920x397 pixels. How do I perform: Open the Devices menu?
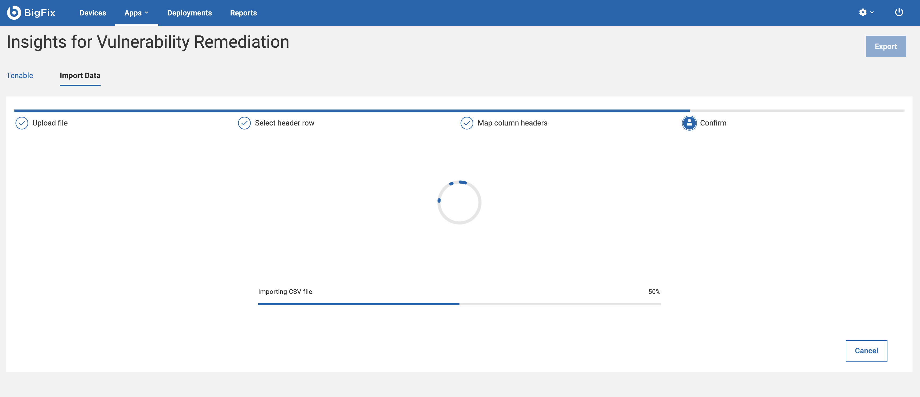93,13
